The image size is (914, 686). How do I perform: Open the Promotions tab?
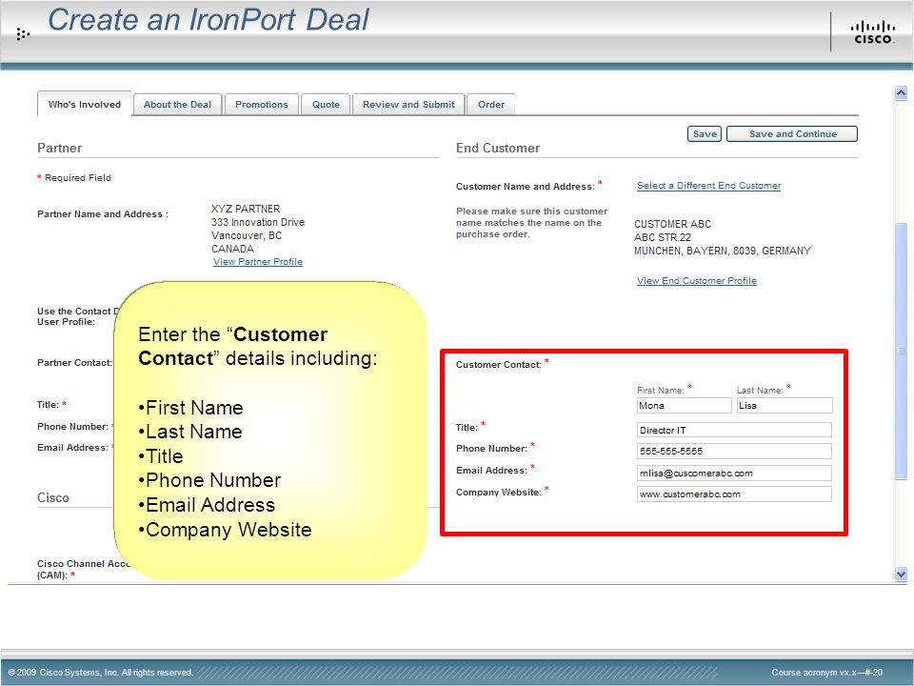pos(262,105)
